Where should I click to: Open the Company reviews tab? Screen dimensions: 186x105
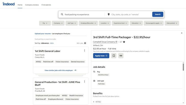point(32,5)
